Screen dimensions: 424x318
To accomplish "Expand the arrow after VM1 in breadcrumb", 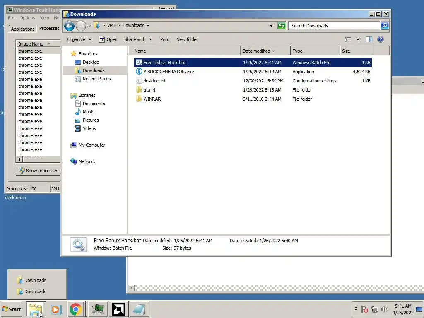I will pyautogui.click(x=119, y=25).
